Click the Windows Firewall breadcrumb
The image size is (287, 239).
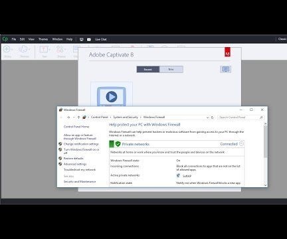[x=154, y=117]
